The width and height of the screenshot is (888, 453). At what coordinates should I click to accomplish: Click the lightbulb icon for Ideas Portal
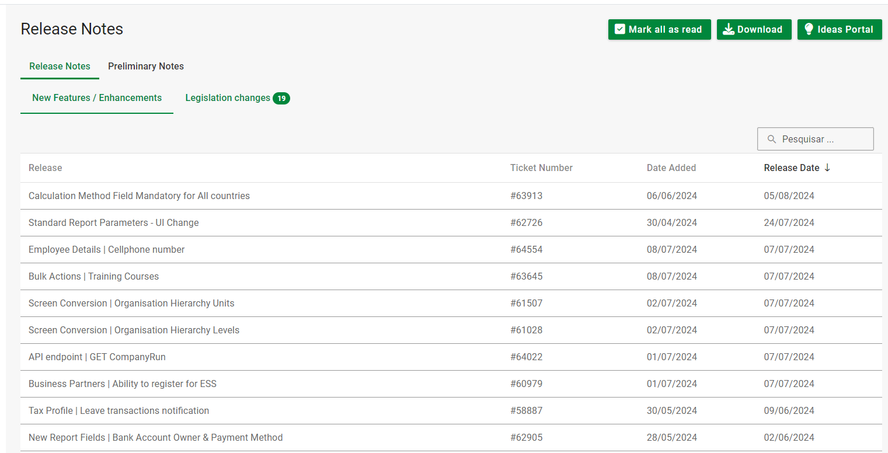(x=809, y=29)
